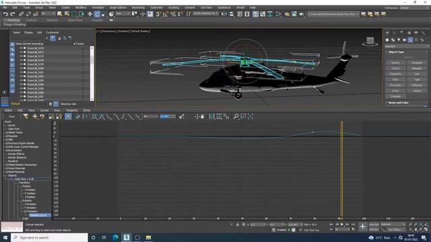The image size is (431, 242).
Task: Open the Rendering menu
Action: (138, 7)
